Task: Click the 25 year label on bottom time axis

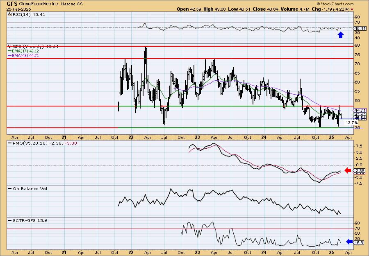Action: 332,252
